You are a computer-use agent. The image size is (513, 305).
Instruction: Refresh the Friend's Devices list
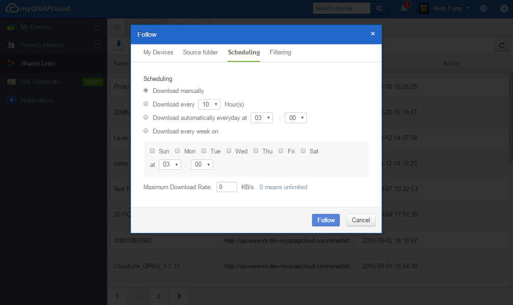(97, 46)
